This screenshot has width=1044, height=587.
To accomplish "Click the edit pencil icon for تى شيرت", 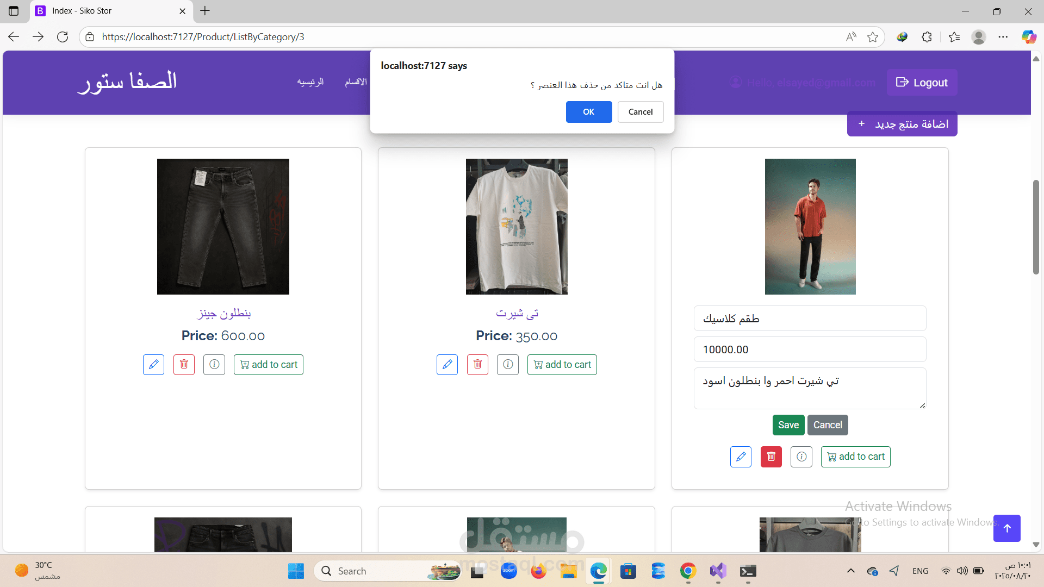I will (x=448, y=365).
